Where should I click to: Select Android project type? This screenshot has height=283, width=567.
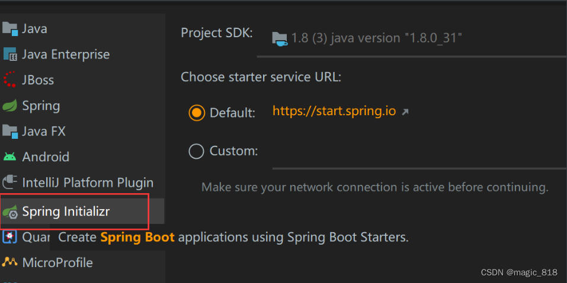tap(82, 157)
